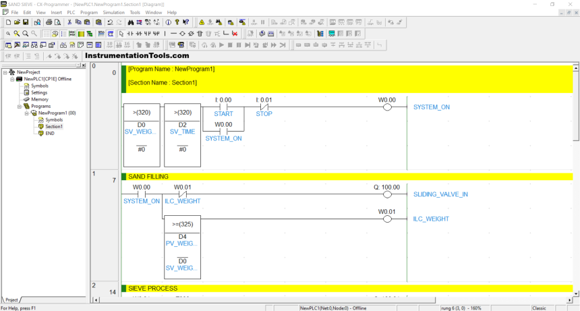This screenshot has height=311, width=580.
Task: Collapse the Programs tree node
Action: point(20,106)
